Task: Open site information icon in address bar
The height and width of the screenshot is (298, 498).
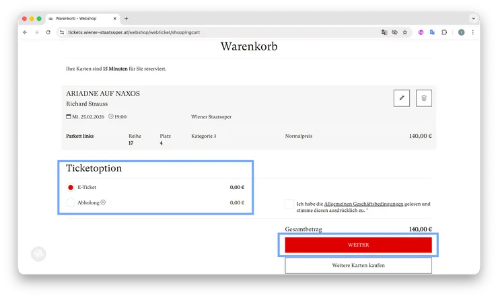Action: (x=62, y=32)
